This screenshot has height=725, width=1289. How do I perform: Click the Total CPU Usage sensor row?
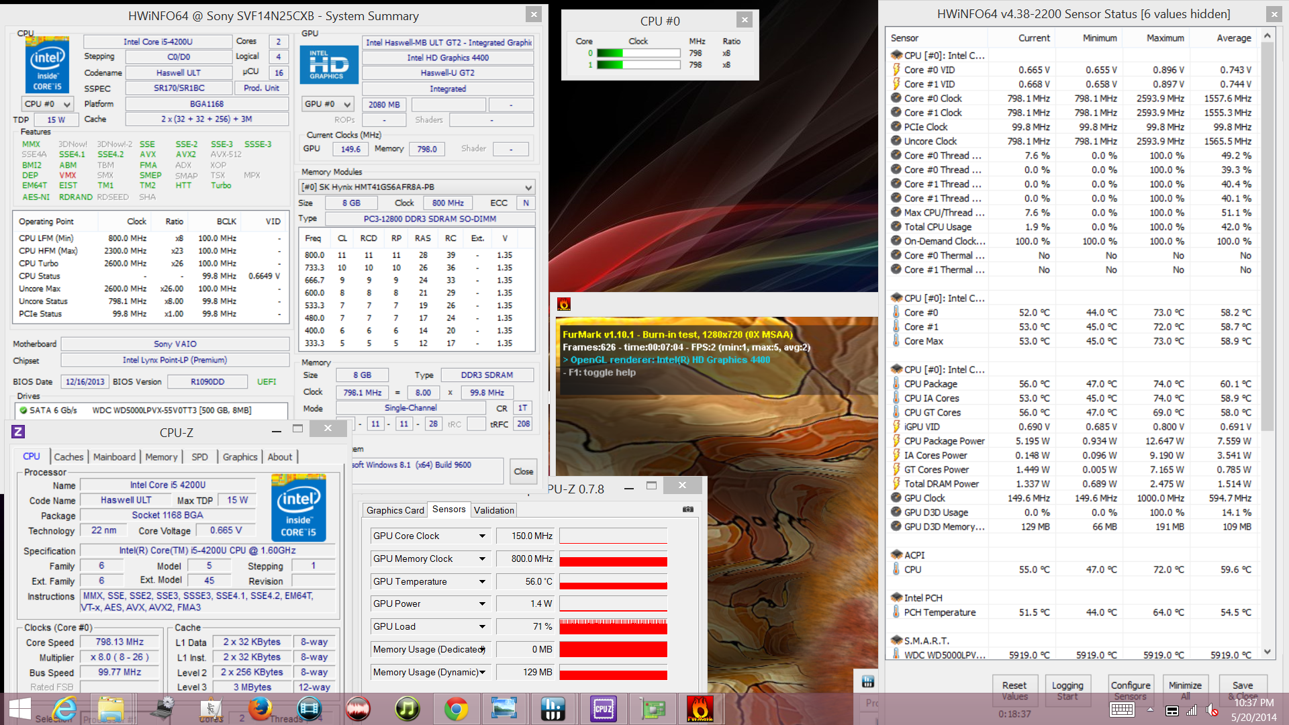[1072, 227]
